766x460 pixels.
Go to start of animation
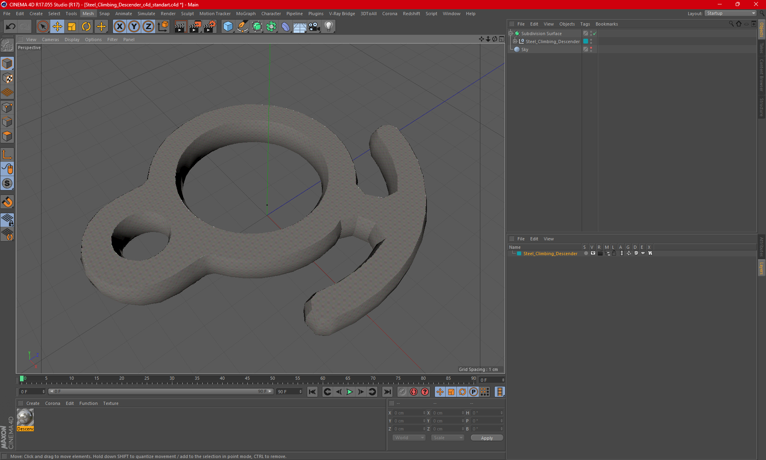pos(312,392)
